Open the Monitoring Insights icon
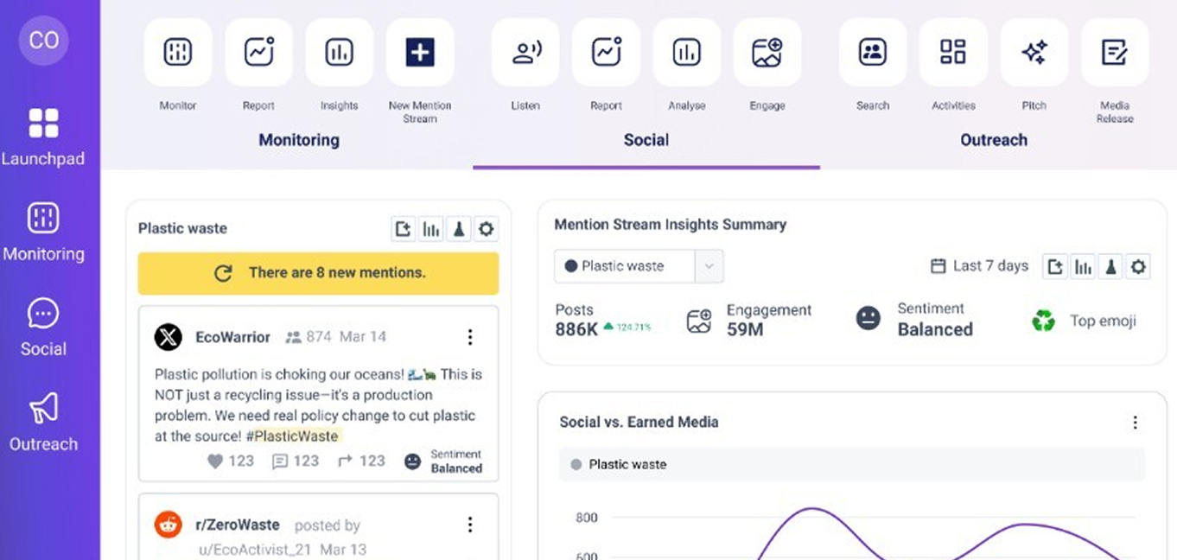The image size is (1177, 560). point(339,54)
